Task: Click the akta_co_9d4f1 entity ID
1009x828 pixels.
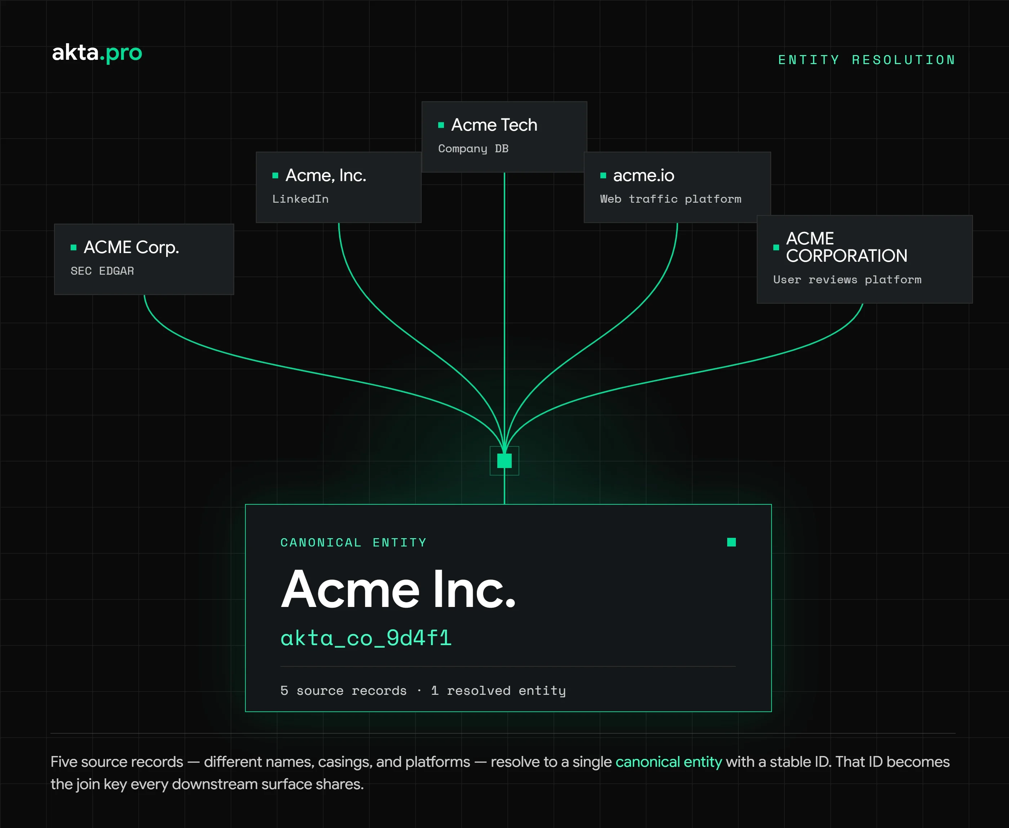Action: tap(366, 638)
